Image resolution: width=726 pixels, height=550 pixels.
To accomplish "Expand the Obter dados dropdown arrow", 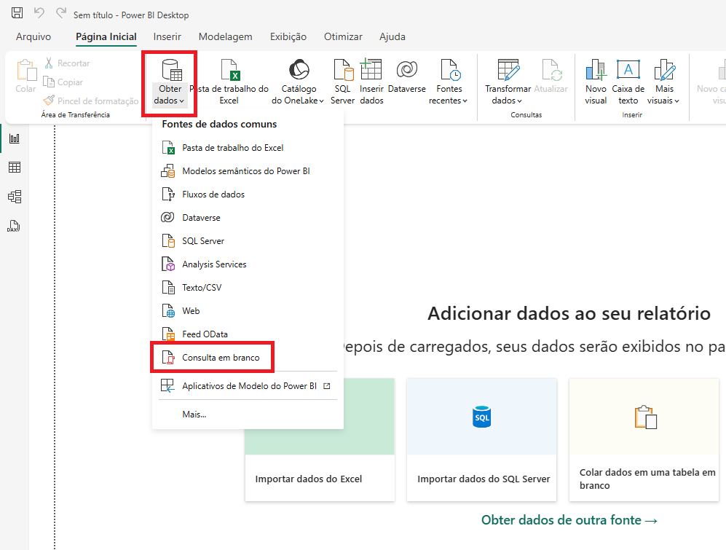I will 182,101.
